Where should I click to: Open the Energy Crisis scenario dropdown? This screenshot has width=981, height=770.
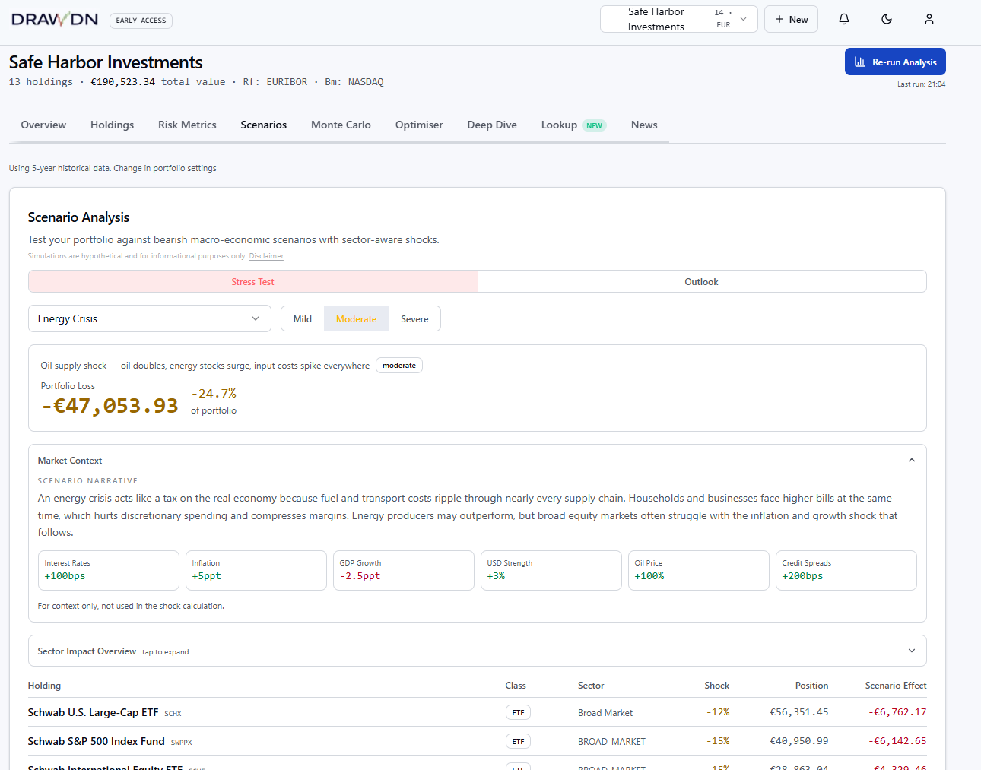coord(150,318)
